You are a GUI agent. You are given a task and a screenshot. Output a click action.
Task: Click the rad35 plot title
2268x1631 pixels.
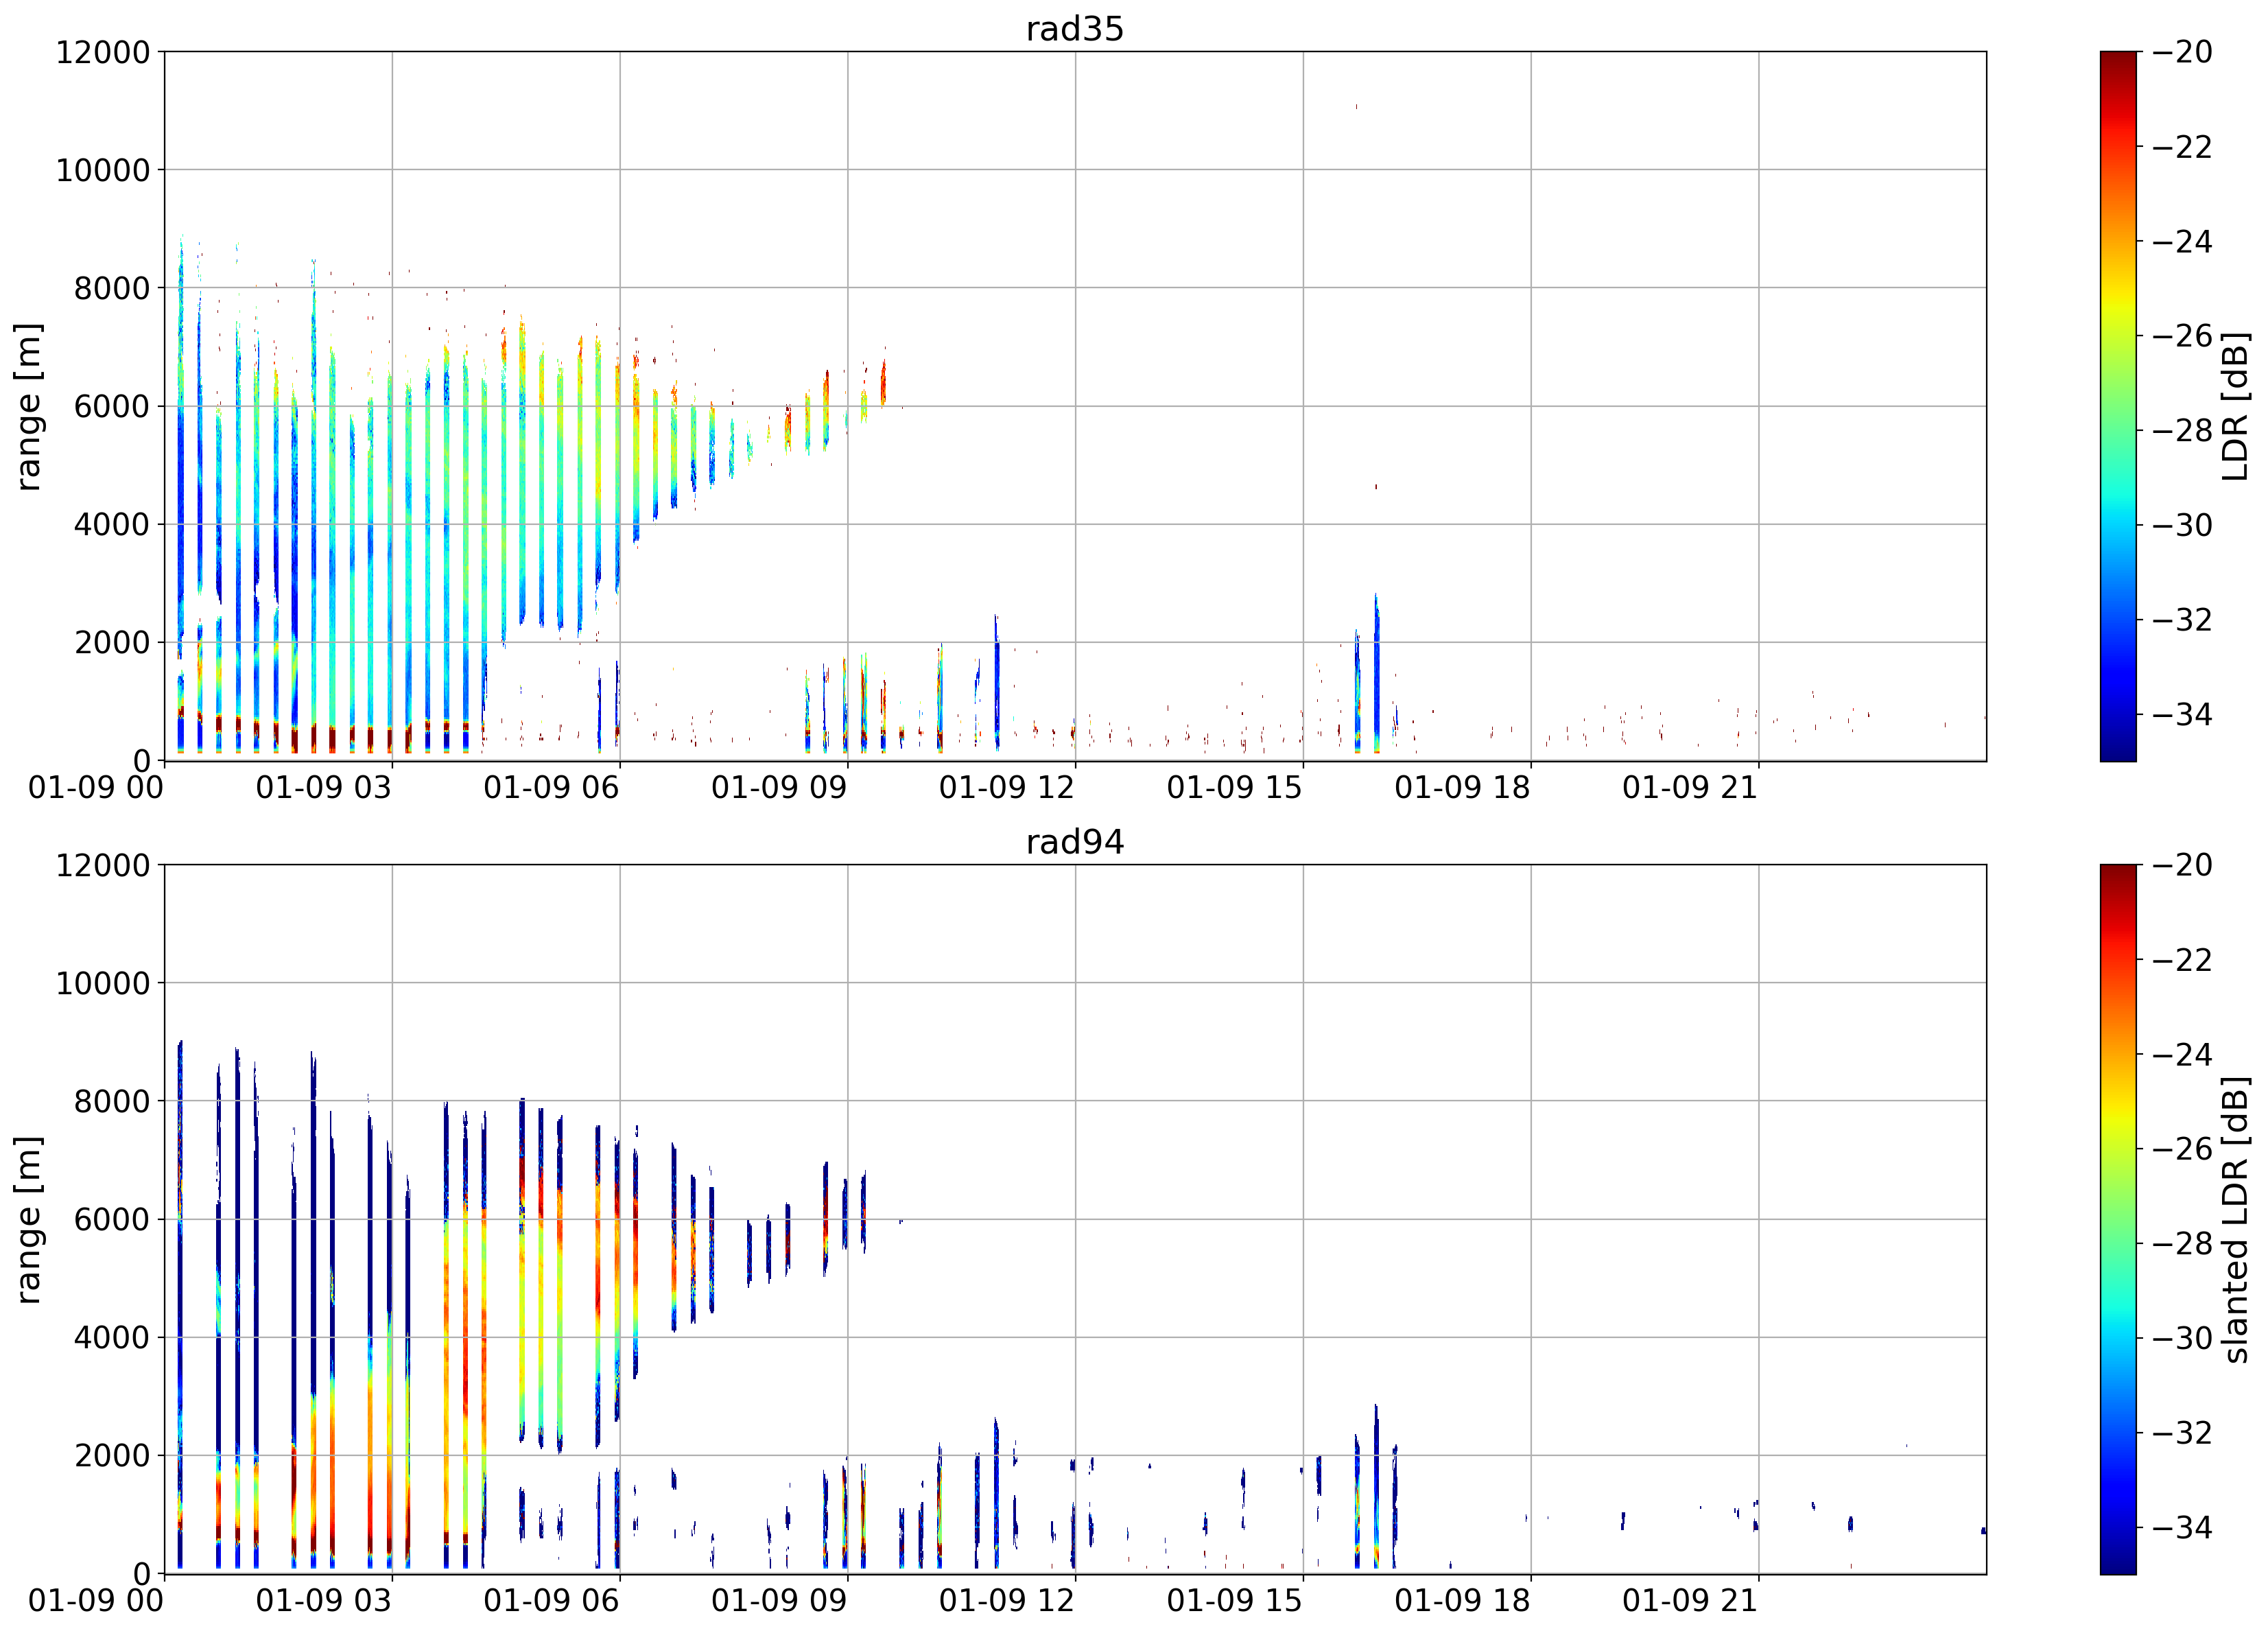pyautogui.click(x=1075, y=29)
